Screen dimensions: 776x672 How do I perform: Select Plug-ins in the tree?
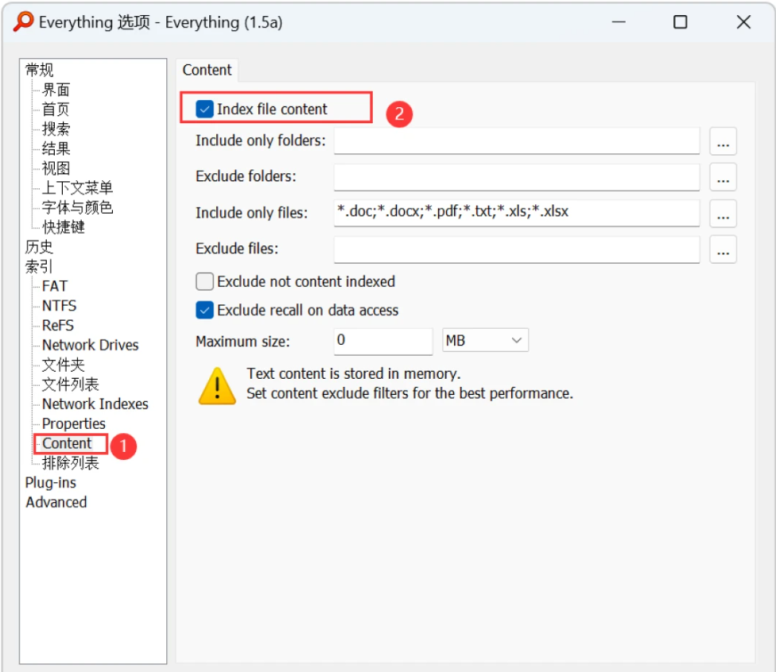click(x=50, y=483)
